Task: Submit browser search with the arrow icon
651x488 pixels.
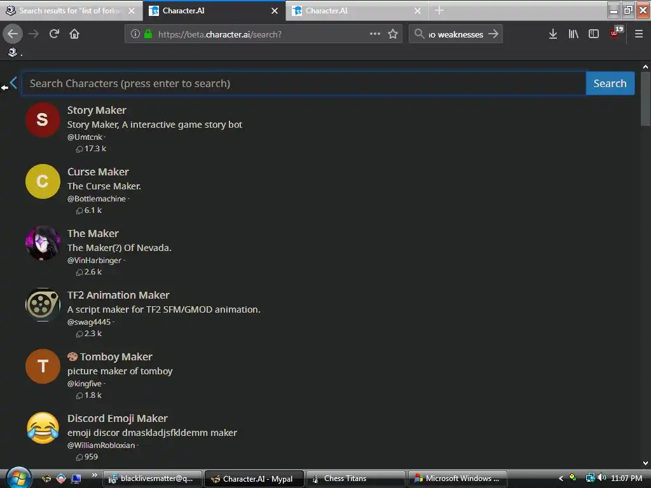Action: coord(493,34)
